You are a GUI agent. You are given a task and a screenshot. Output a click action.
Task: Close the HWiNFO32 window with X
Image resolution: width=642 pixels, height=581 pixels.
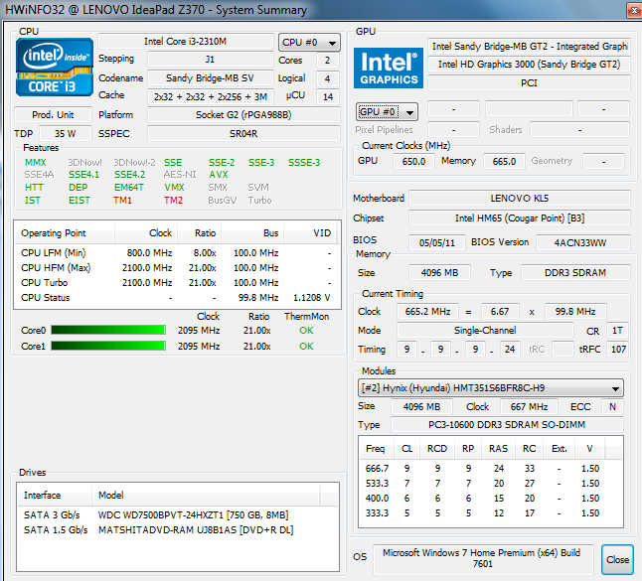pyautogui.click(x=634, y=10)
